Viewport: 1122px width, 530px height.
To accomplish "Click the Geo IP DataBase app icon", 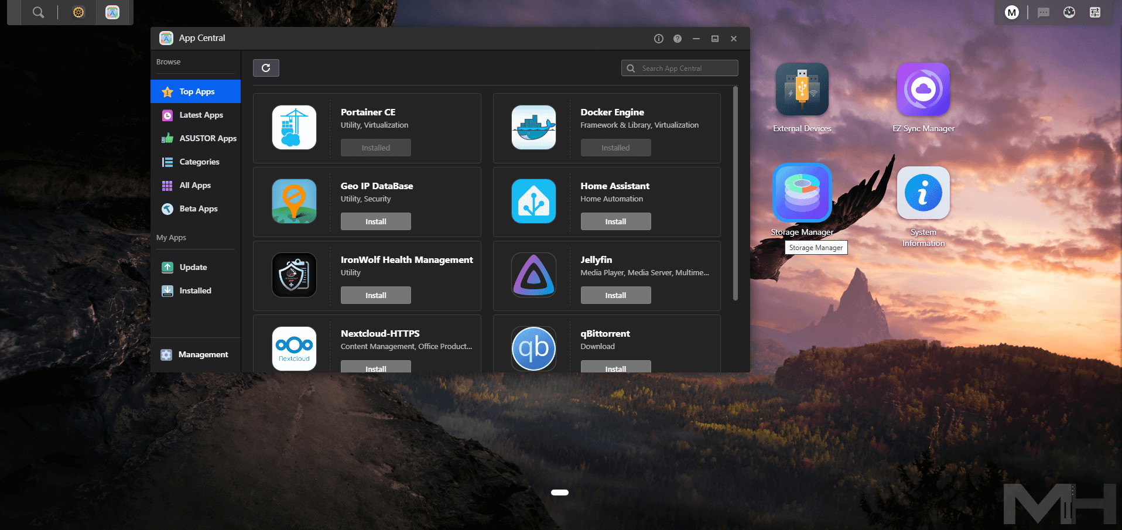I will pos(295,201).
